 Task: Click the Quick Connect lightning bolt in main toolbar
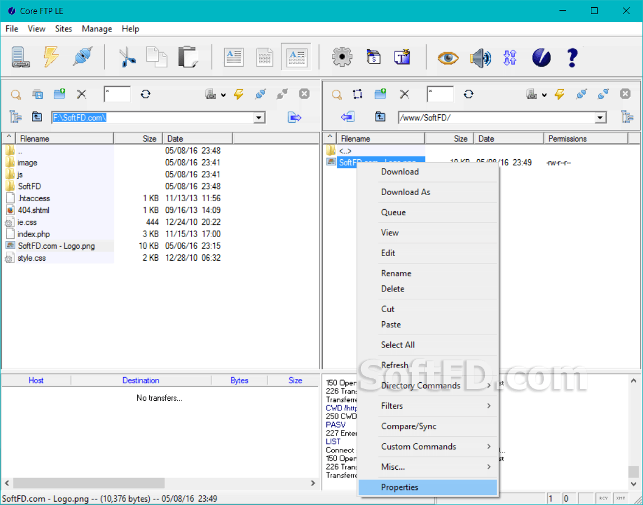[51, 57]
